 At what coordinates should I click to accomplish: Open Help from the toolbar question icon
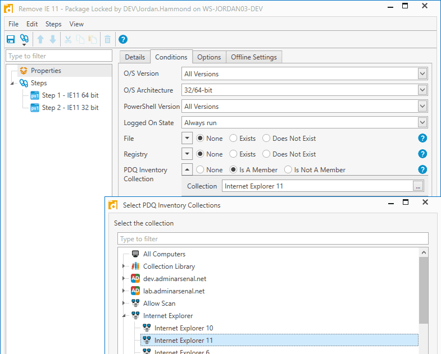click(x=123, y=39)
